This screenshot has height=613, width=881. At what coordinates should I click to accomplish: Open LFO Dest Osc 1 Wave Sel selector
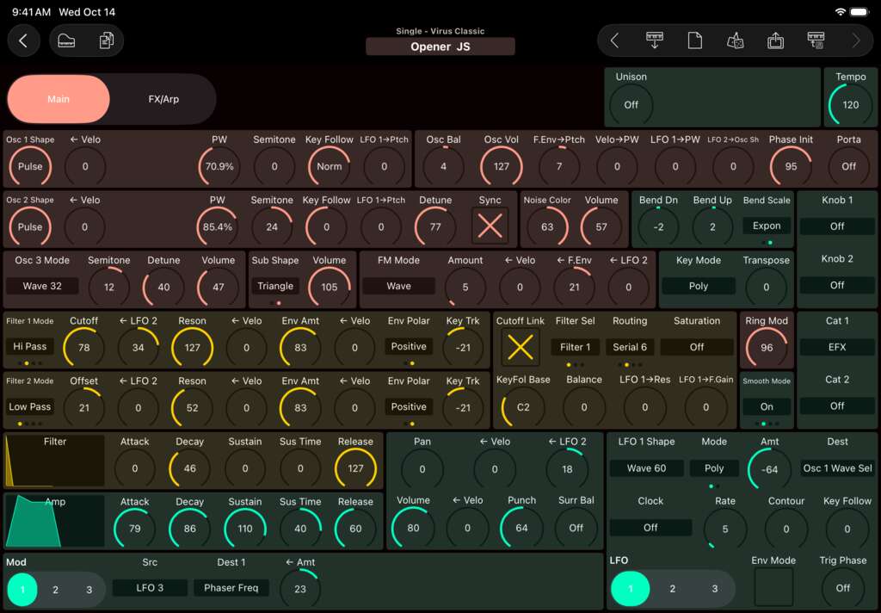[837, 467]
